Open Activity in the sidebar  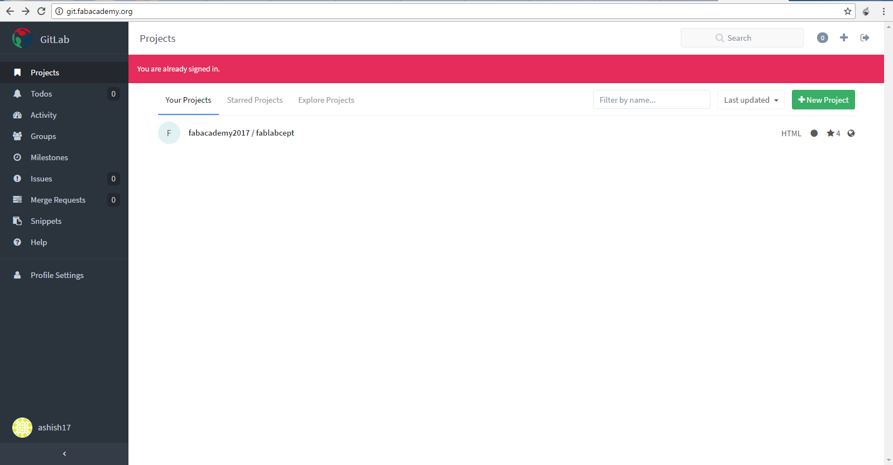point(64,115)
